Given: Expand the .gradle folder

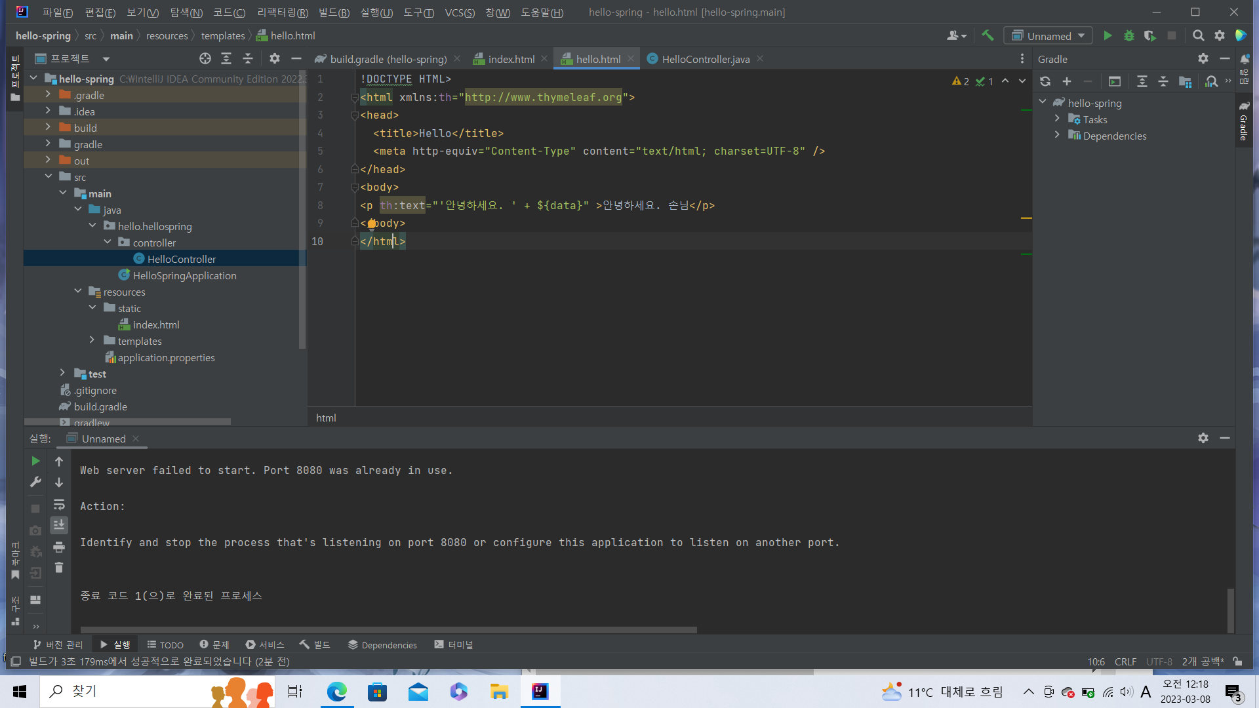Looking at the screenshot, I should pyautogui.click(x=48, y=94).
